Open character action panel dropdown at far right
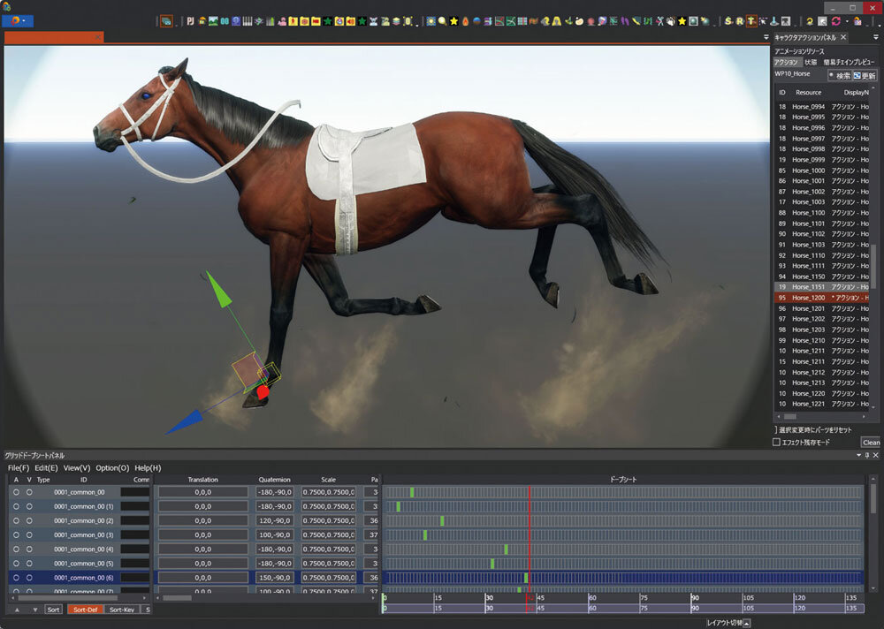This screenshot has width=884, height=629. (875, 37)
